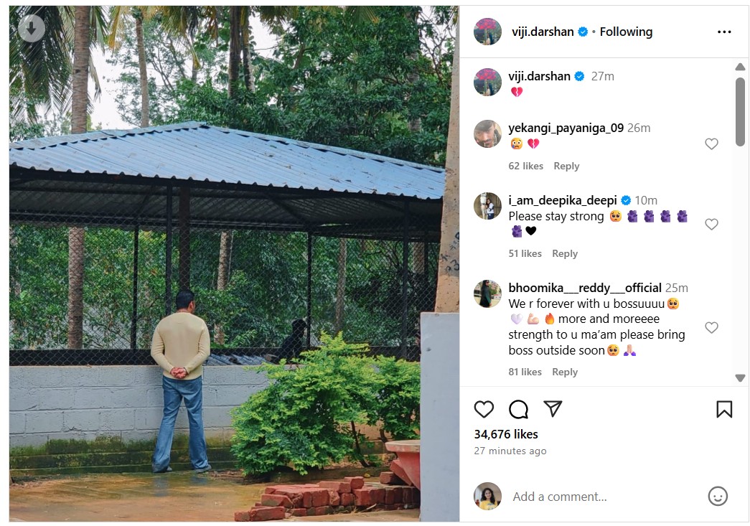View the 34,676 likes list

506,434
